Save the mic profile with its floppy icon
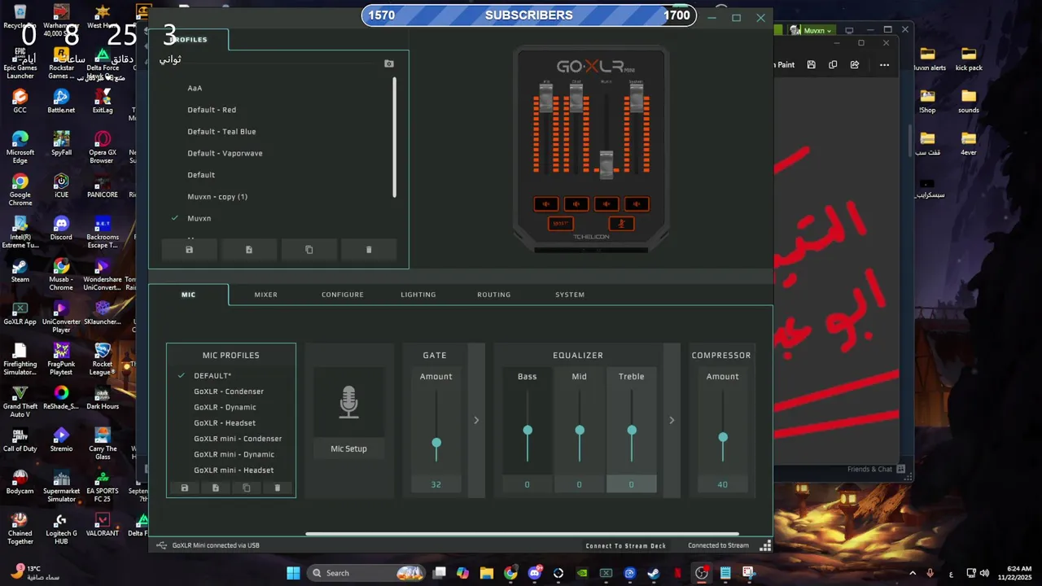 [185, 488]
